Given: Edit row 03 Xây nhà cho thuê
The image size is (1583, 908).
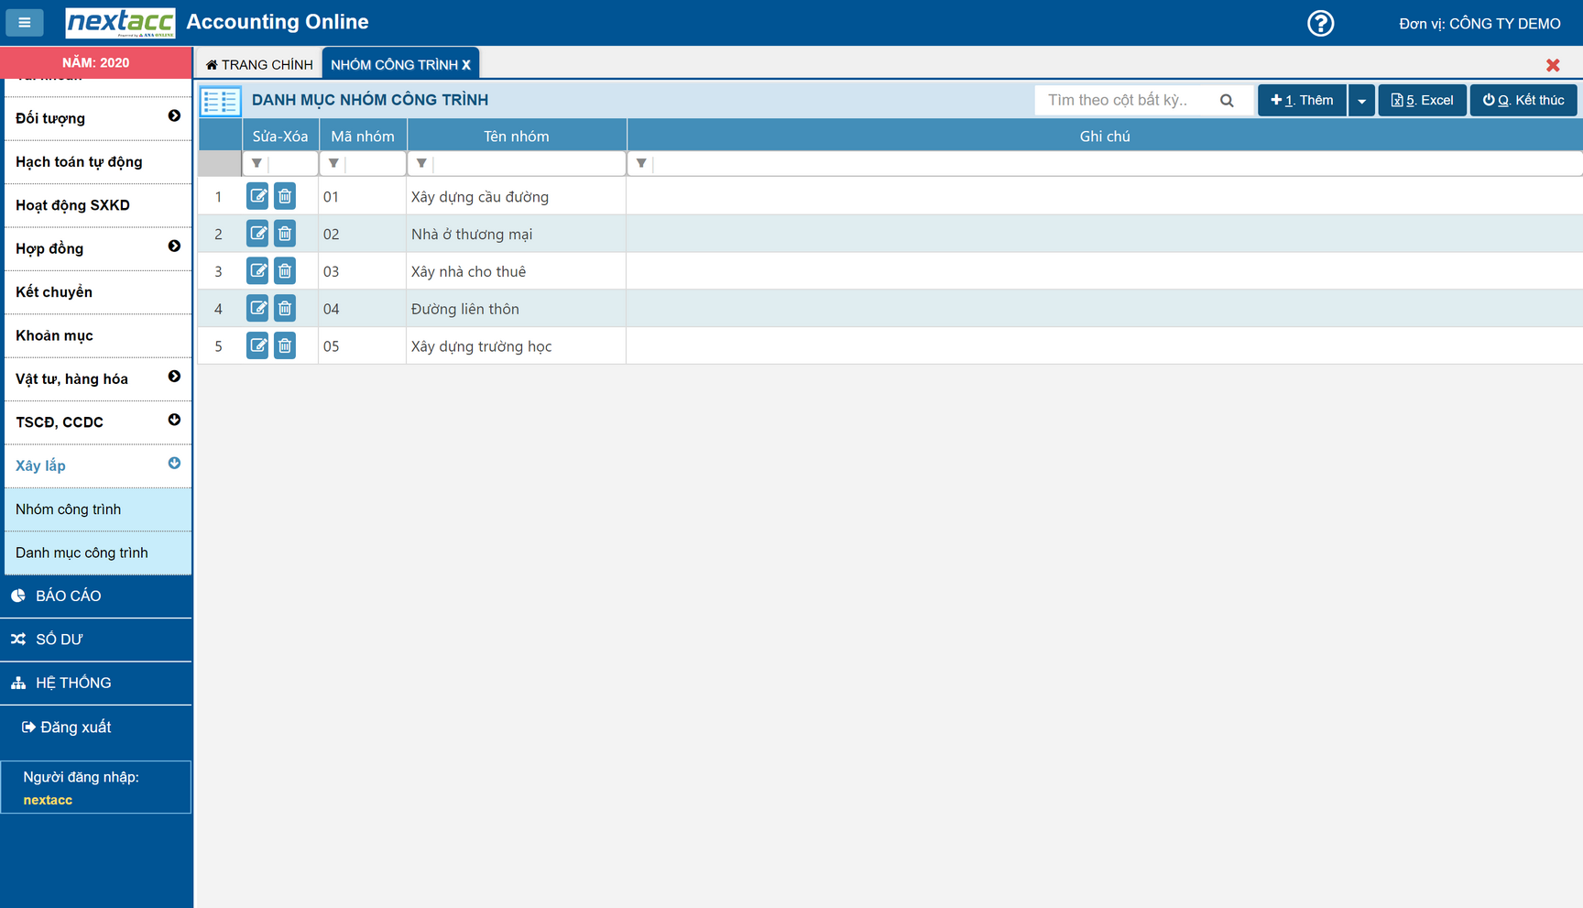Looking at the screenshot, I should click(257, 271).
